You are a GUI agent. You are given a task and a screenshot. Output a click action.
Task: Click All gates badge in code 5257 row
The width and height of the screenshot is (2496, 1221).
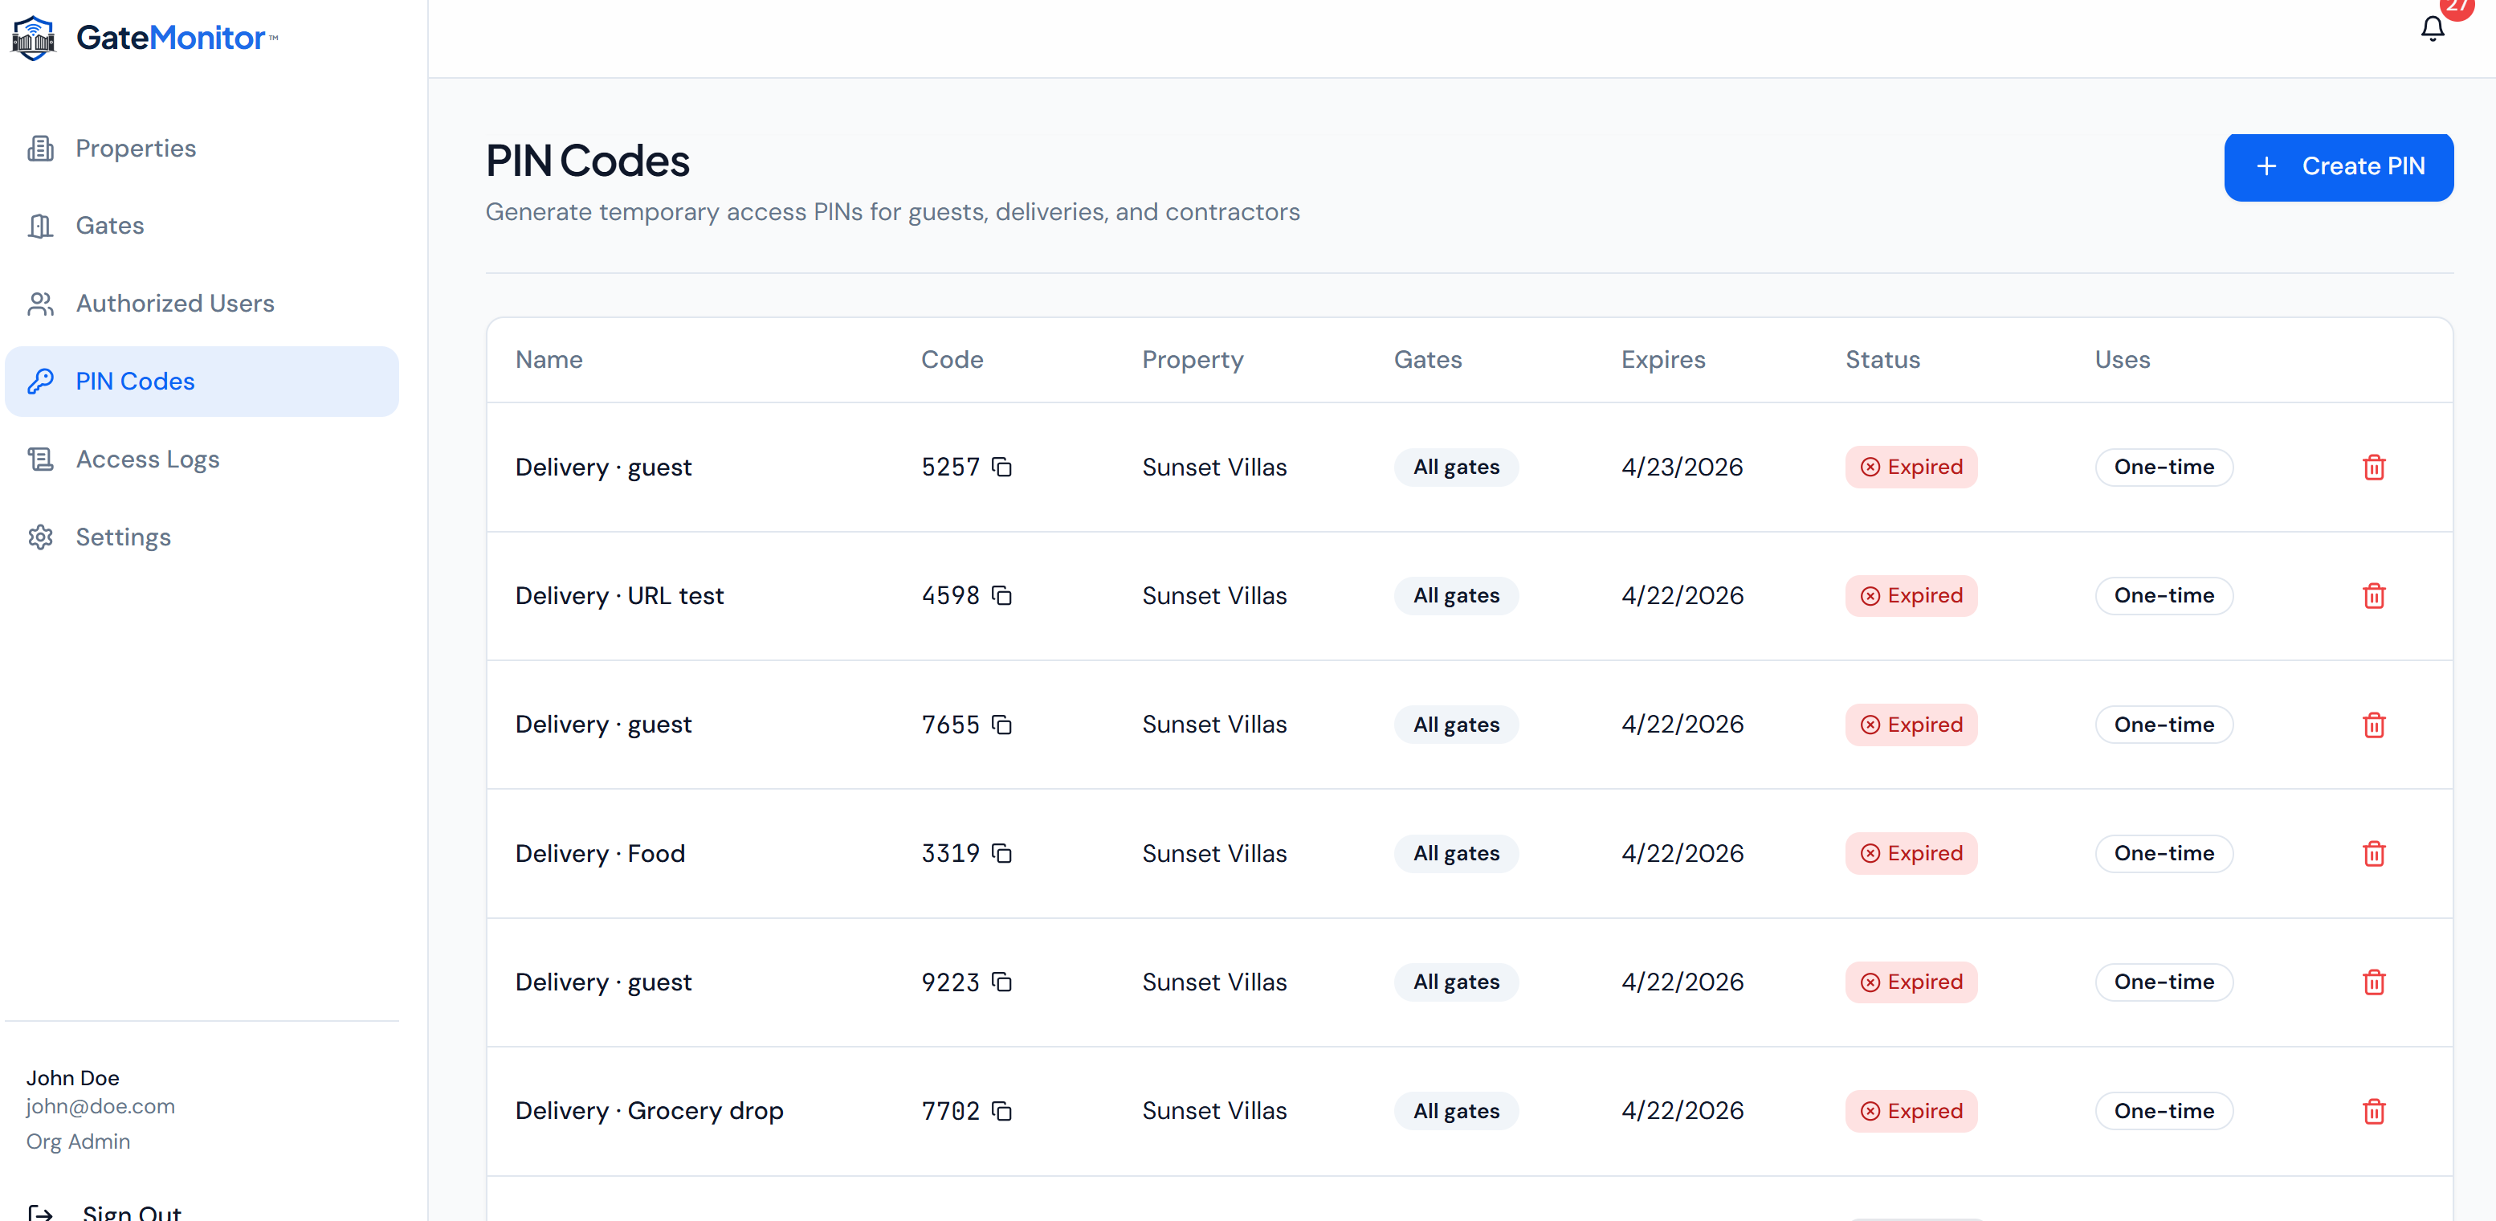[1455, 467]
